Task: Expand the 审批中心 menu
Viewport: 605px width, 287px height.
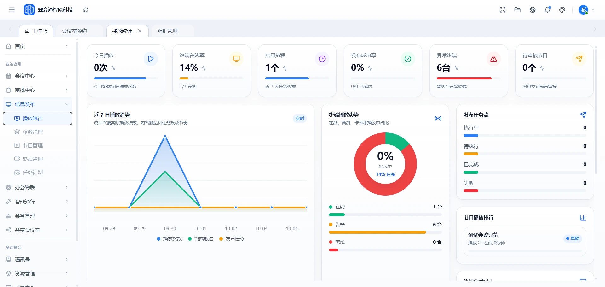Action: pos(37,90)
